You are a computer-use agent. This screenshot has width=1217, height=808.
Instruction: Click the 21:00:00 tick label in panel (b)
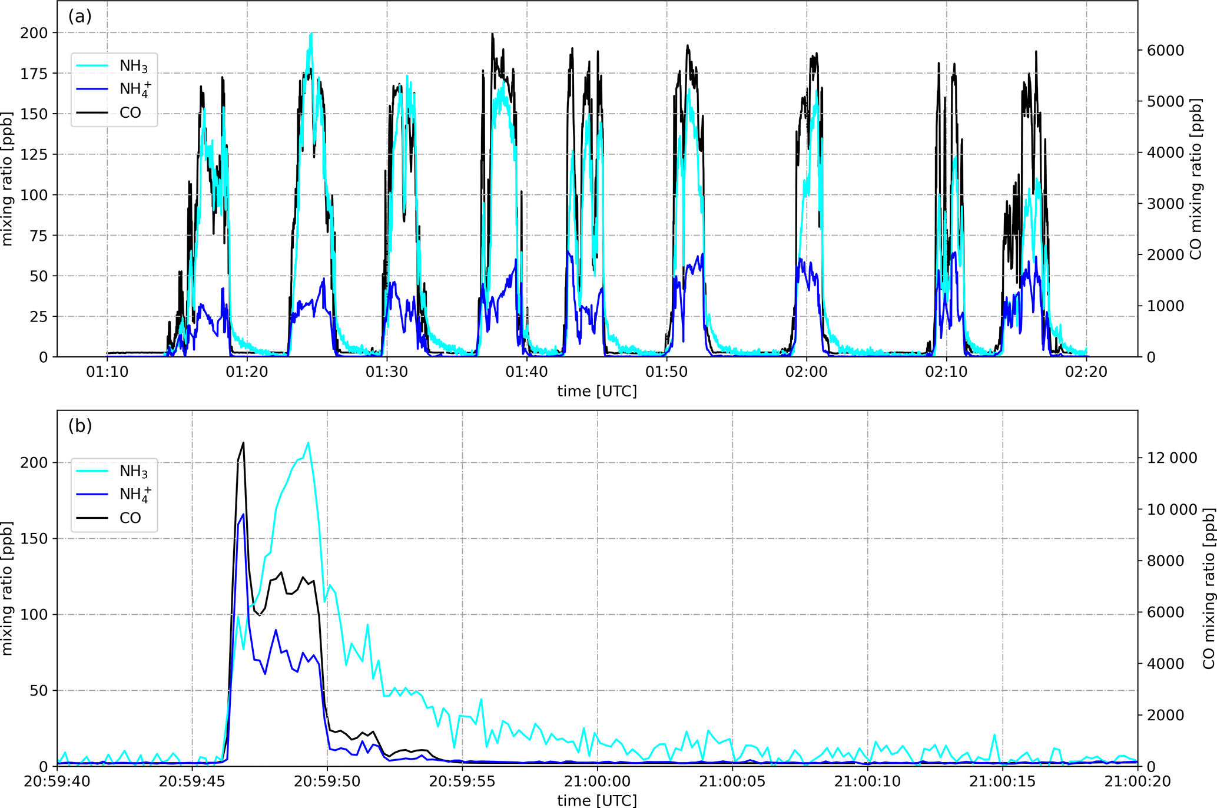(x=597, y=781)
